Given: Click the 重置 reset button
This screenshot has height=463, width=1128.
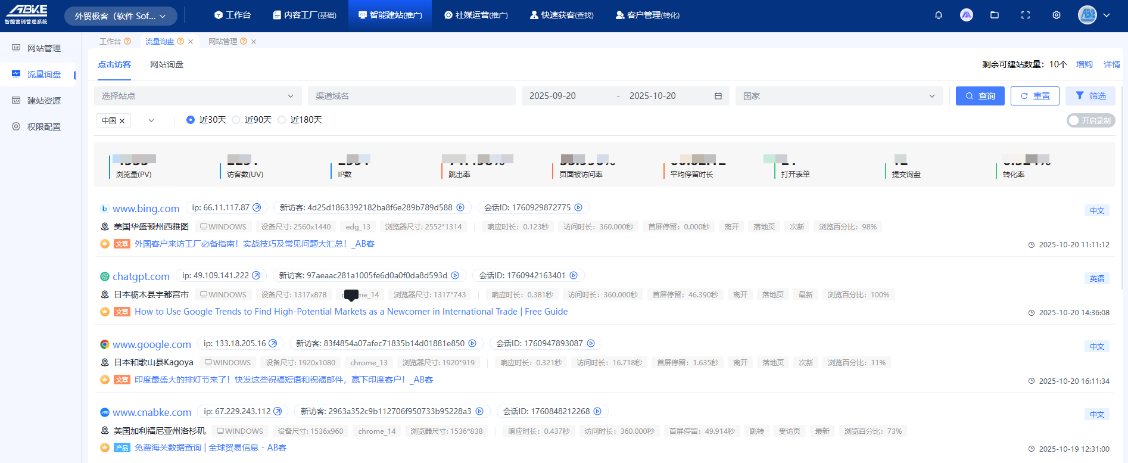Looking at the screenshot, I should (x=1034, y=96).
